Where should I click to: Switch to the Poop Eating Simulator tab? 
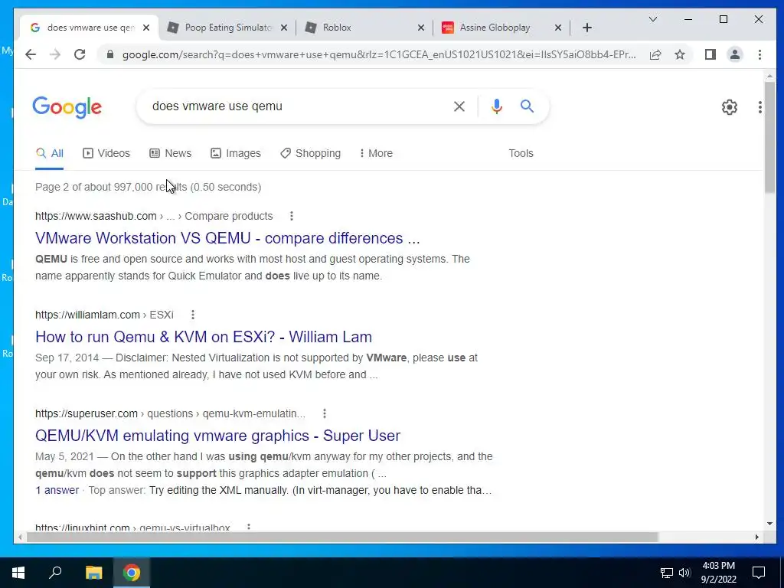(228, 28)
